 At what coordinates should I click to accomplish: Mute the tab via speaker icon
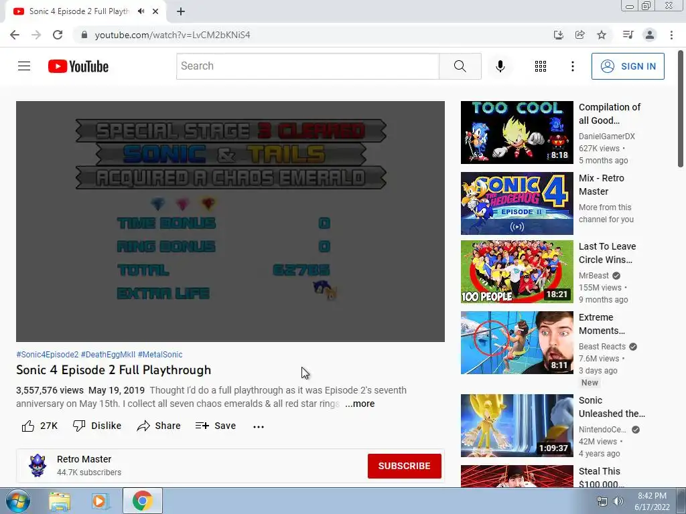(141, 11)
